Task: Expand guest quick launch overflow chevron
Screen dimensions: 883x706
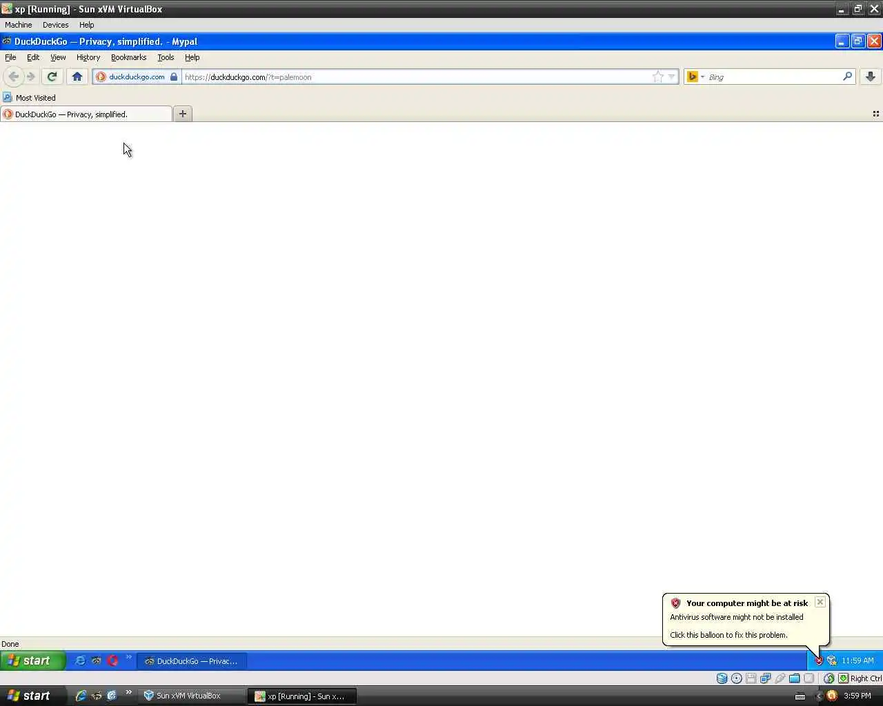Action: coord(128,658)
